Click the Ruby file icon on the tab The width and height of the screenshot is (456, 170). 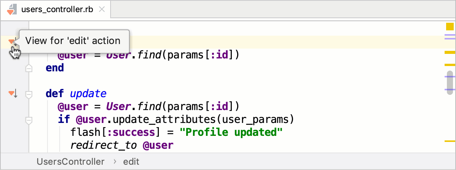pos(12,10)
